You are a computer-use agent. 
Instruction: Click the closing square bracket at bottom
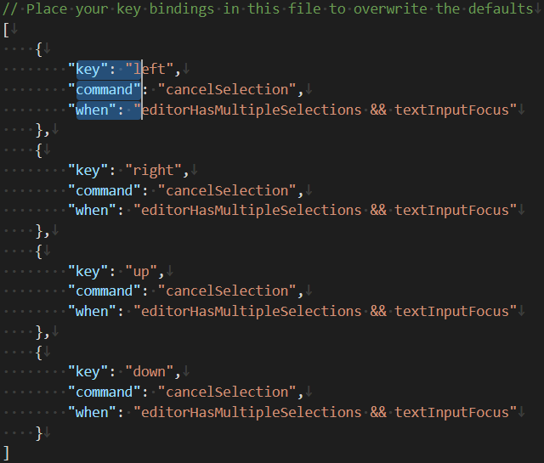pos(7,452)
